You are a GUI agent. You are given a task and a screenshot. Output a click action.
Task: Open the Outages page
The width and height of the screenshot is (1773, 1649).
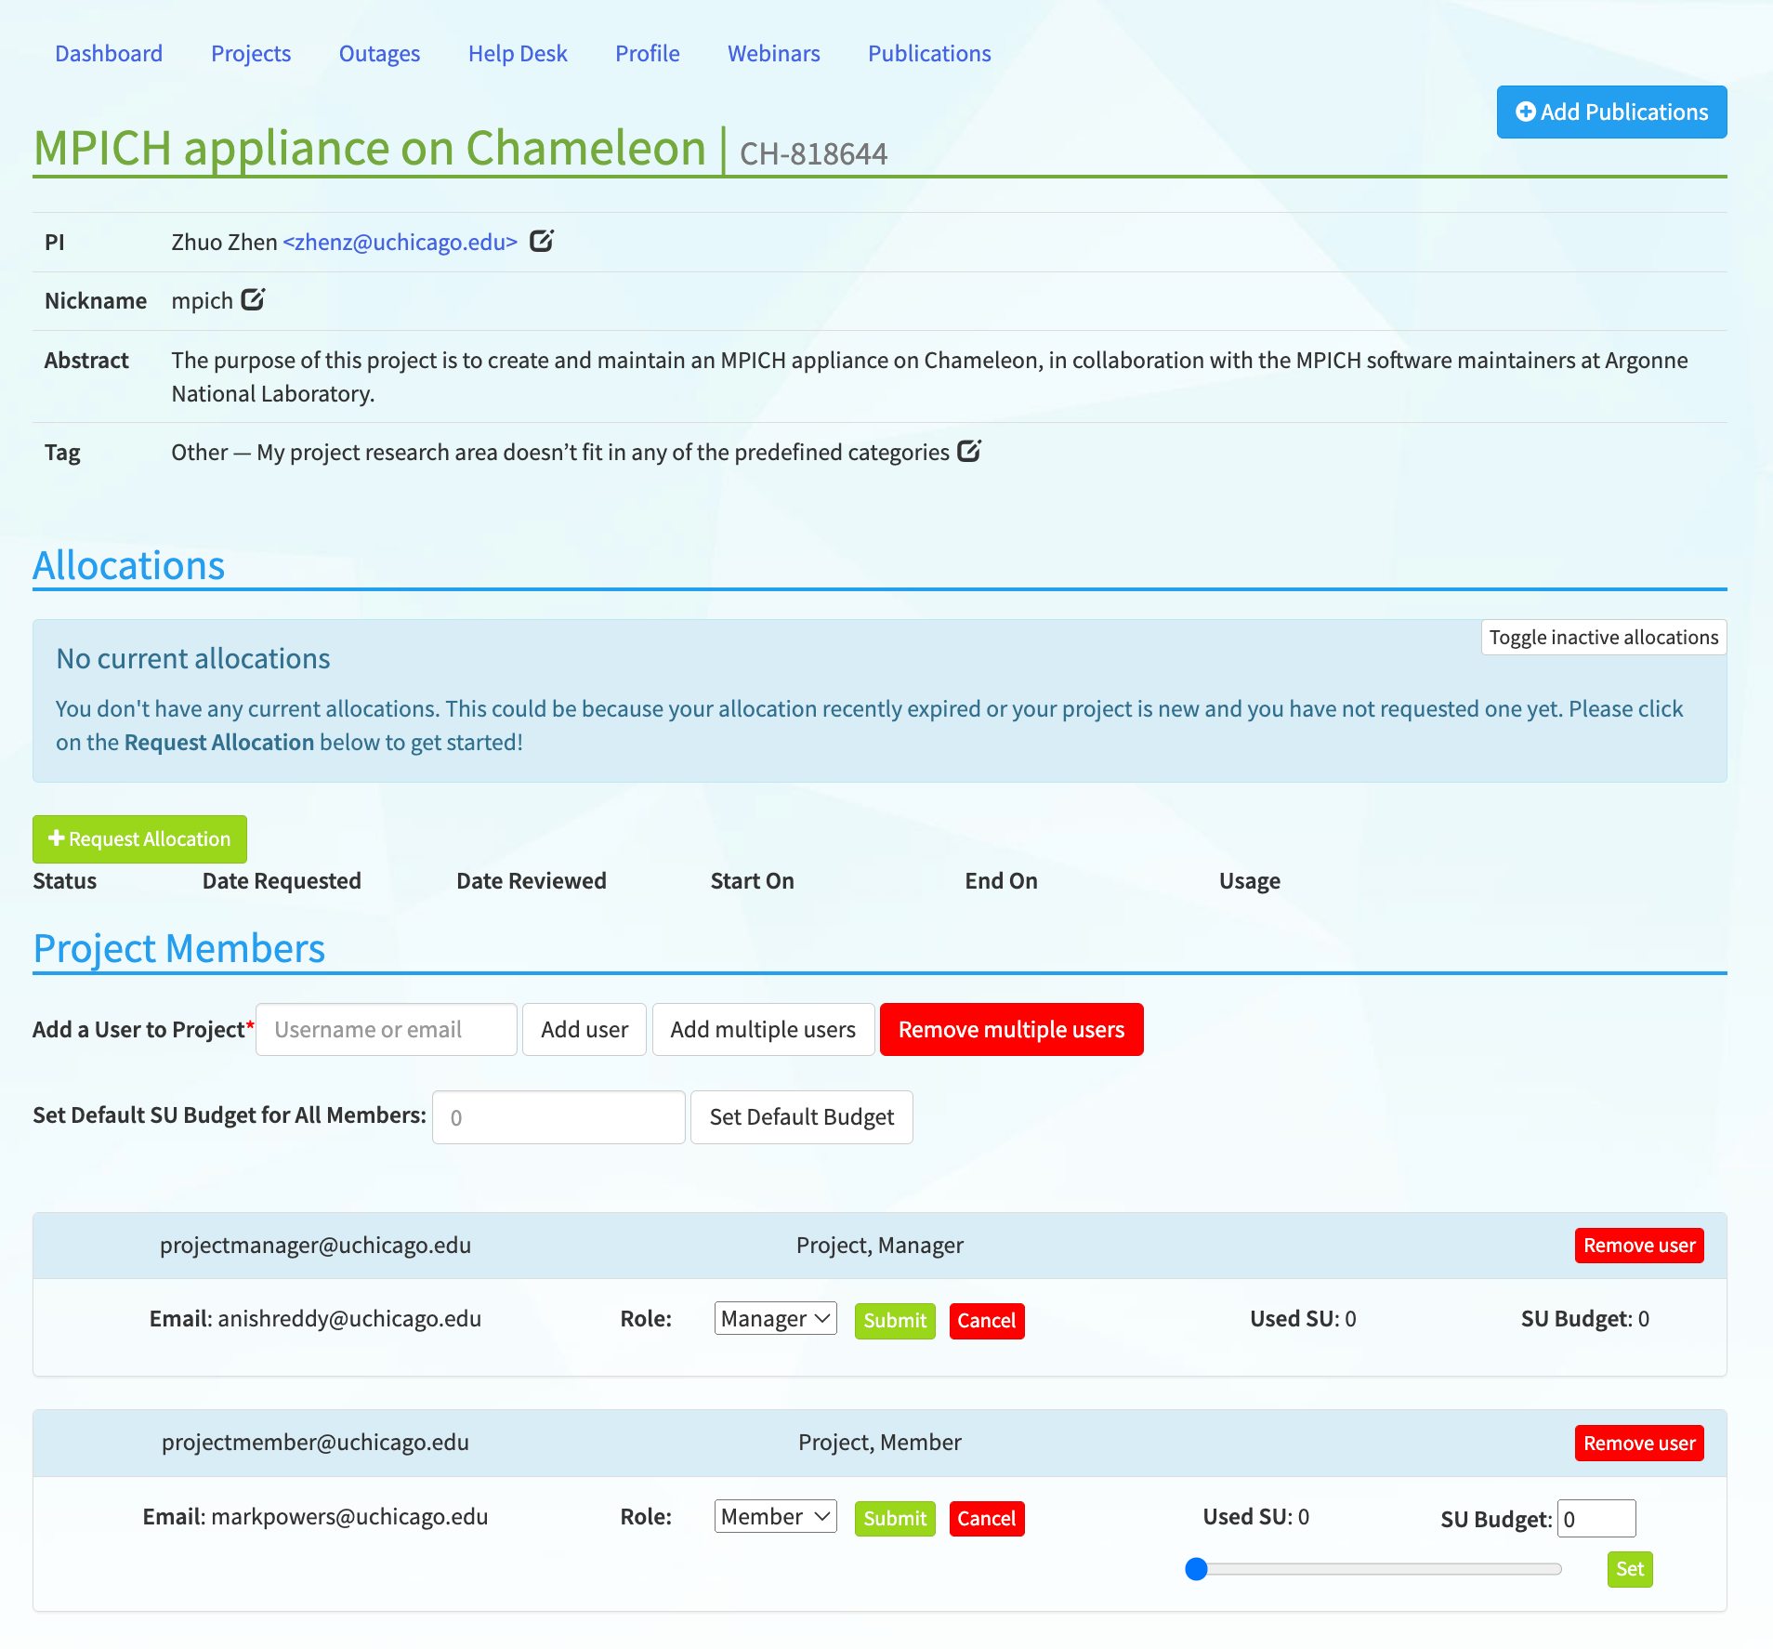[x=379, y=54]
